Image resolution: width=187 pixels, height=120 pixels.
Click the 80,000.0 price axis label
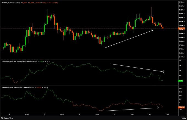182,22
